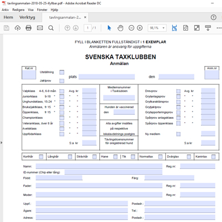The image size is (222, 222).
Task: Open the zoom percentage dropdown
Action: [164, 28]
